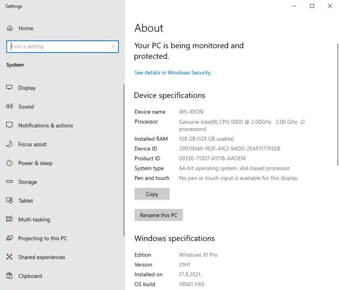Image resolution: width=339 pixels, height=290 pixels.
Task: Click the Shared experiences icon
Action: (x=10, y=257)
